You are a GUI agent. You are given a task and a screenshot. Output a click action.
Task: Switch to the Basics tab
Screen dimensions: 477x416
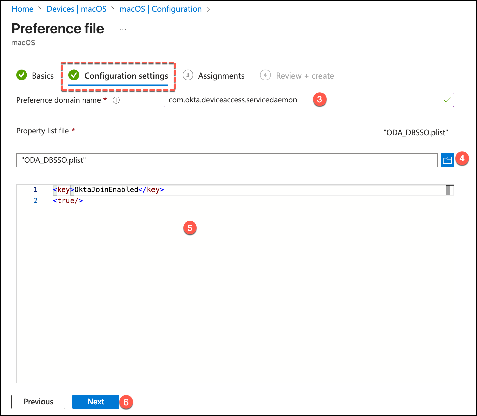coord(43,76)
